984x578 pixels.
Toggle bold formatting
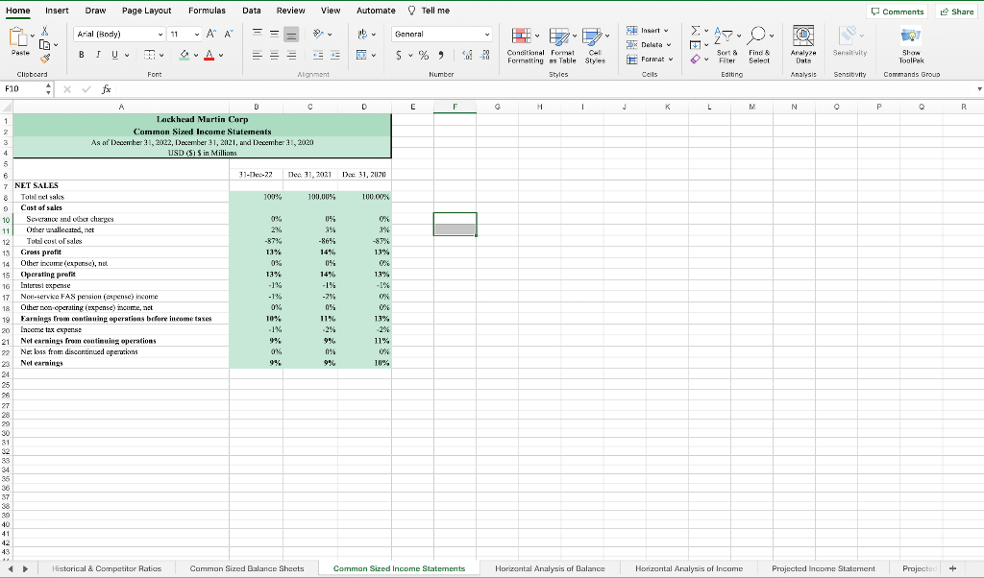(80, 56)
